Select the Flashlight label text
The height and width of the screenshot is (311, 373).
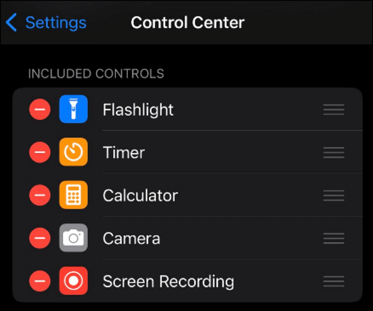[138, 110]
